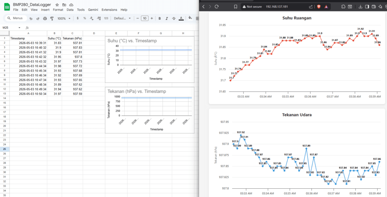Select cell with timestamp 2026-05-03 10:39:31
This screenshot has height=197, width=387.
(x=28, y=43)
